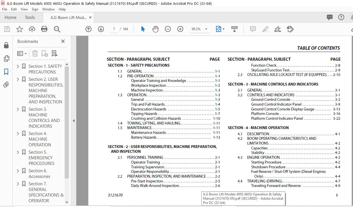Viewport: 353px width, 207px height.
Task: Expand Section 4 MACHINE OPERATION bookmark
Action: click(18, 134)
